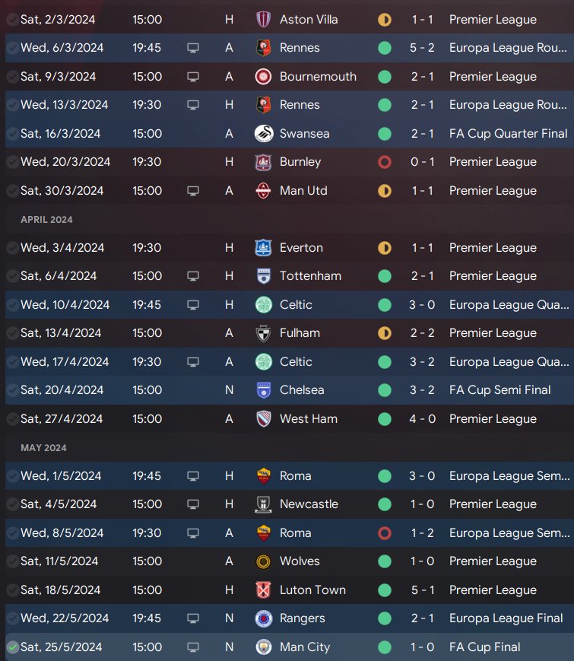This screenshot has height=661, width=574.
Task: Click the TV icon for Bournemouth match
Action: click(193, 77)
